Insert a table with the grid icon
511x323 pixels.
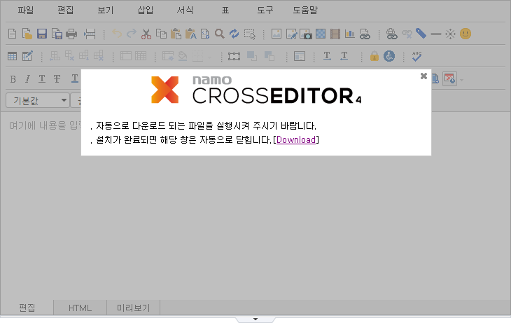click(12, 57)
